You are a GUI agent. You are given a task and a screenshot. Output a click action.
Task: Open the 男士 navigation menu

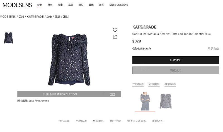[50, 5]
